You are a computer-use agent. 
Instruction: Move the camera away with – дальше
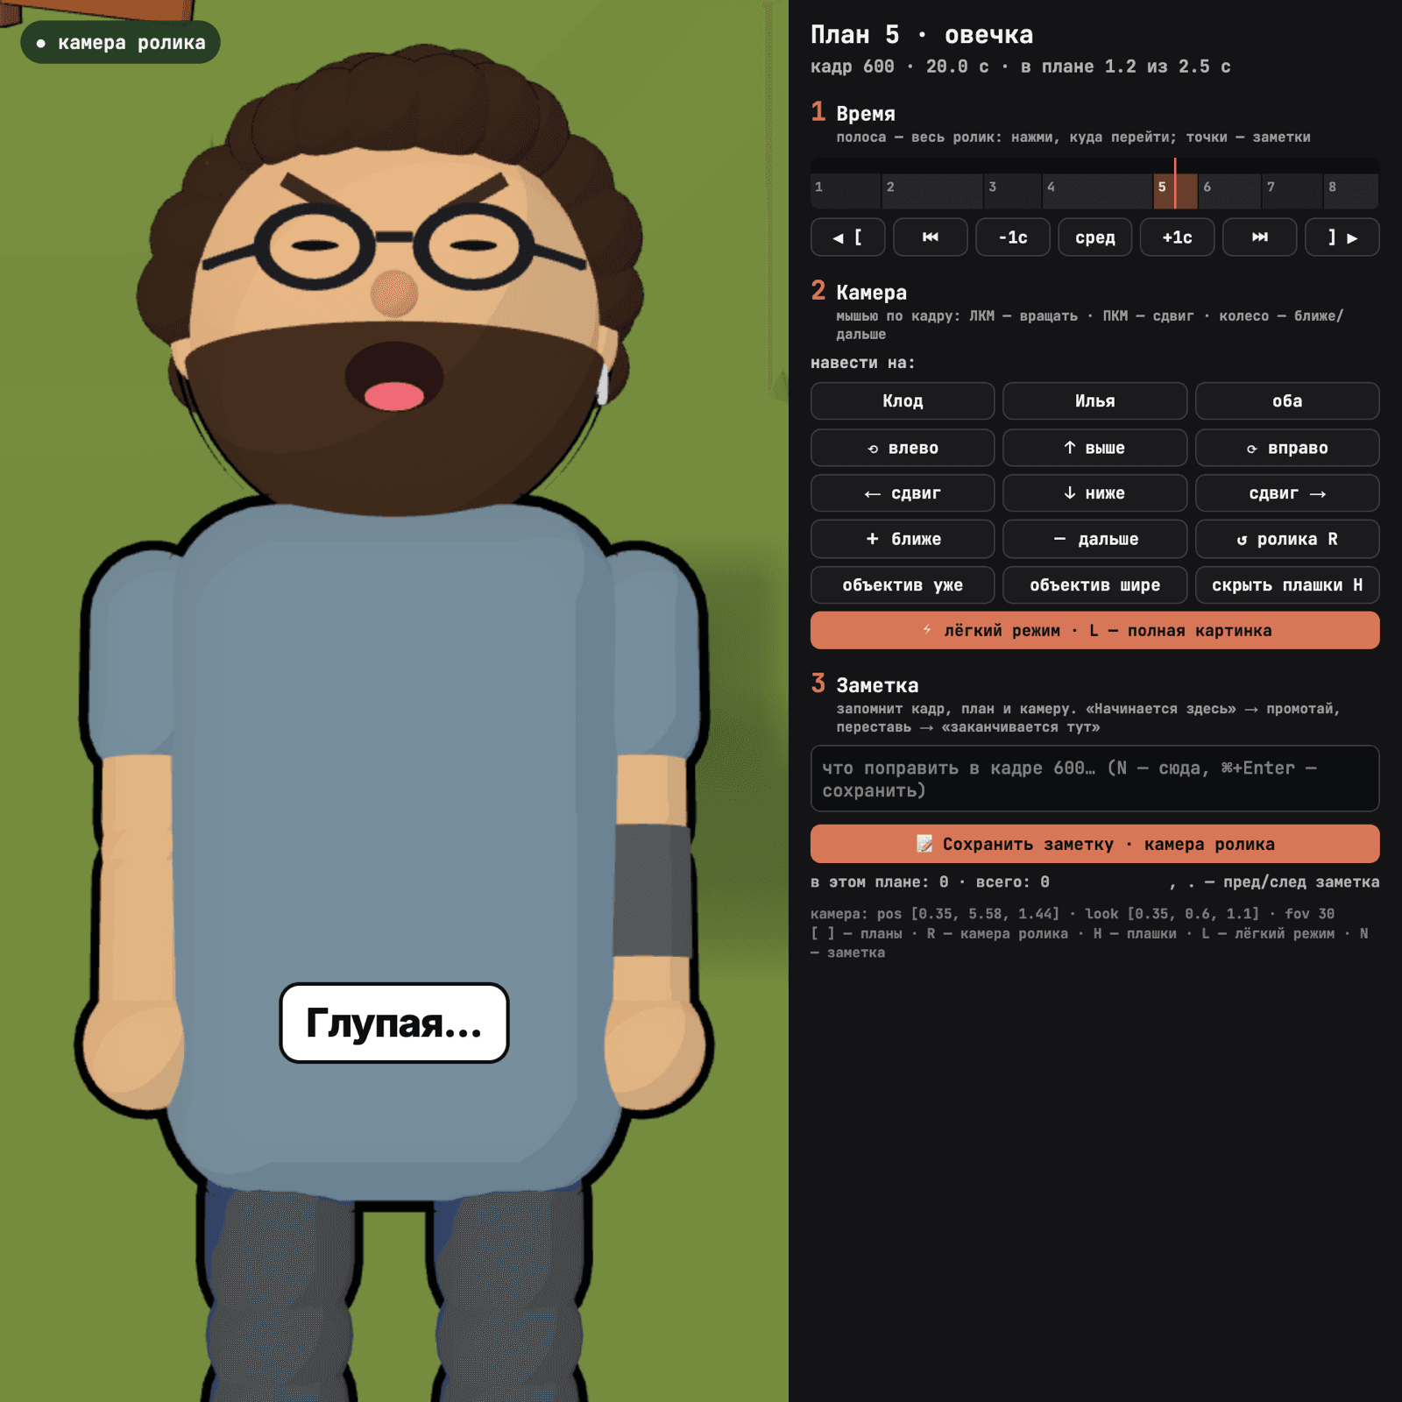tap(1094, 539)
